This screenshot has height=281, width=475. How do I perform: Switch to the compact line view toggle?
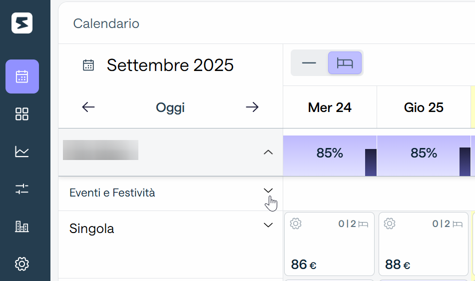click(309, 62)
